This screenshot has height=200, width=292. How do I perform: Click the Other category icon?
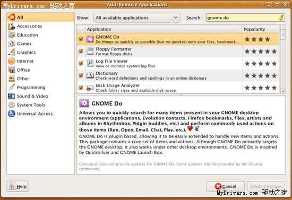tap(11, 79)
